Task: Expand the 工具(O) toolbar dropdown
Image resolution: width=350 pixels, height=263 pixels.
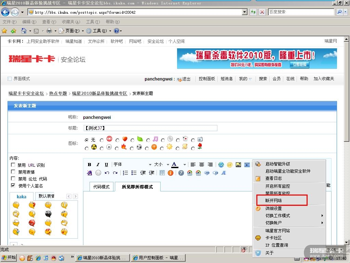Action: [110, 31]
